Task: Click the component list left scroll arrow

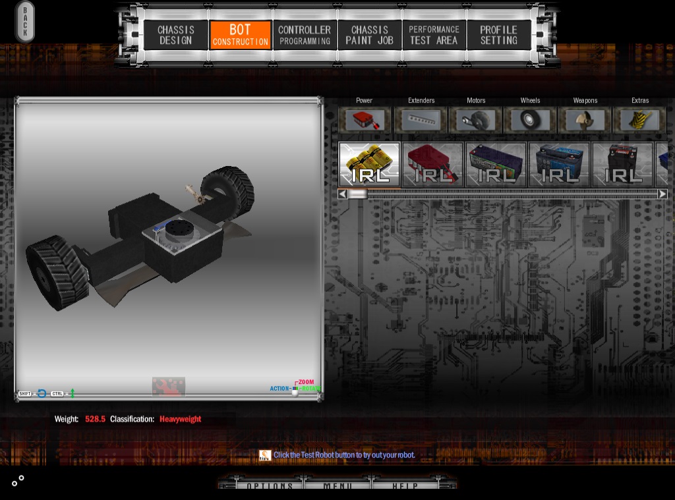Action: tap(343, 194)
